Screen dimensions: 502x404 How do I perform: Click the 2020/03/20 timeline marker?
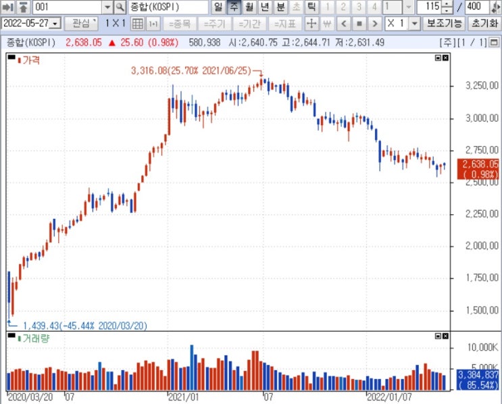30,397
